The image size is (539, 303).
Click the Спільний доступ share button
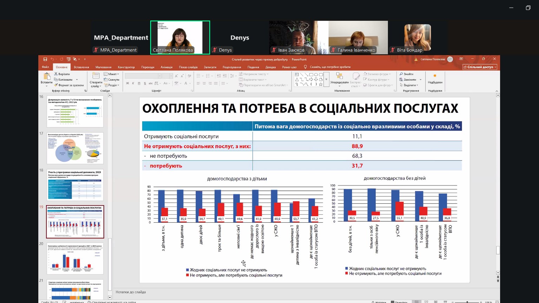tap(480, 67)
